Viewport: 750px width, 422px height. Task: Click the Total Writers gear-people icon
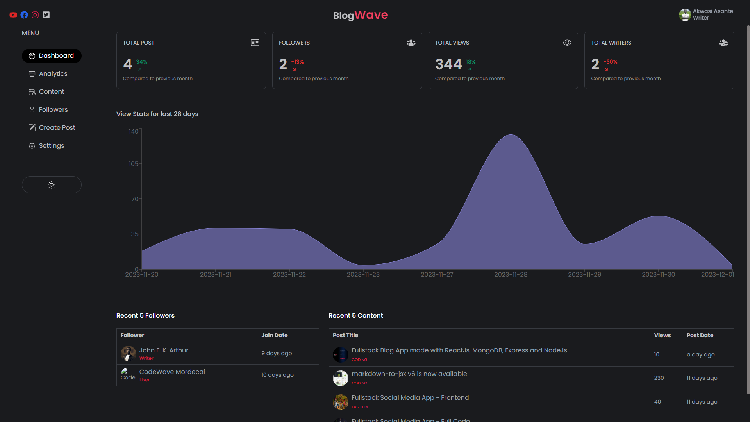click(x=723, y=43)
